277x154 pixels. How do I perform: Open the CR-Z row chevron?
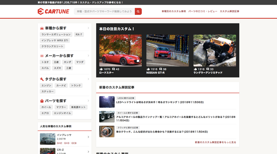[x=88, y=152]
